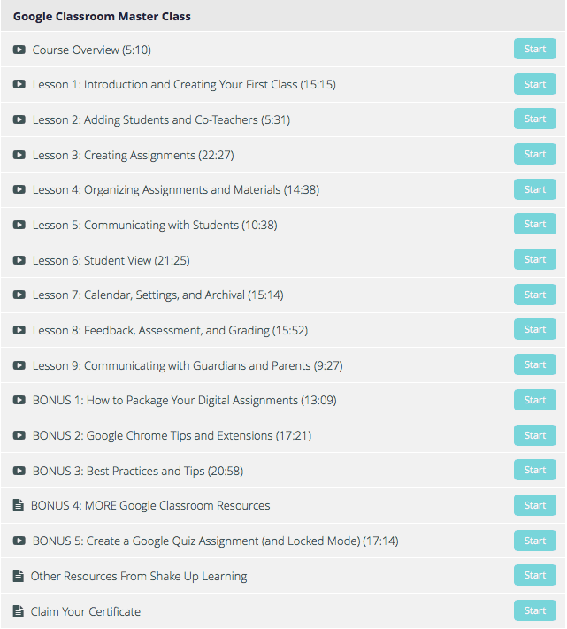The image size is (567, 629).
Task: Start Lesson 9 Communicating with Guardians and Parents
Action: click(x=535, y=364)
